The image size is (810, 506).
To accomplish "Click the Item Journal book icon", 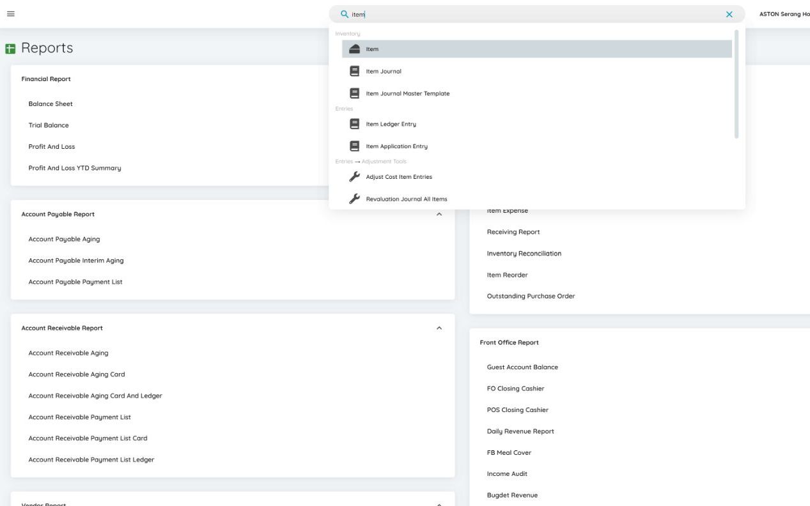I will pos(354,72).
